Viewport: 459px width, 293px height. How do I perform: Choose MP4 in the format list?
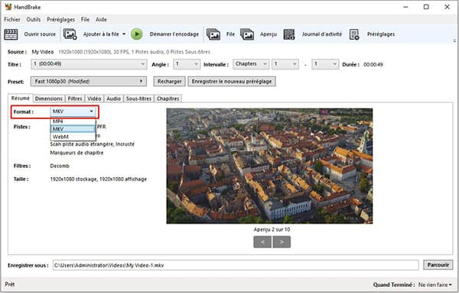[x=73, y=121]
